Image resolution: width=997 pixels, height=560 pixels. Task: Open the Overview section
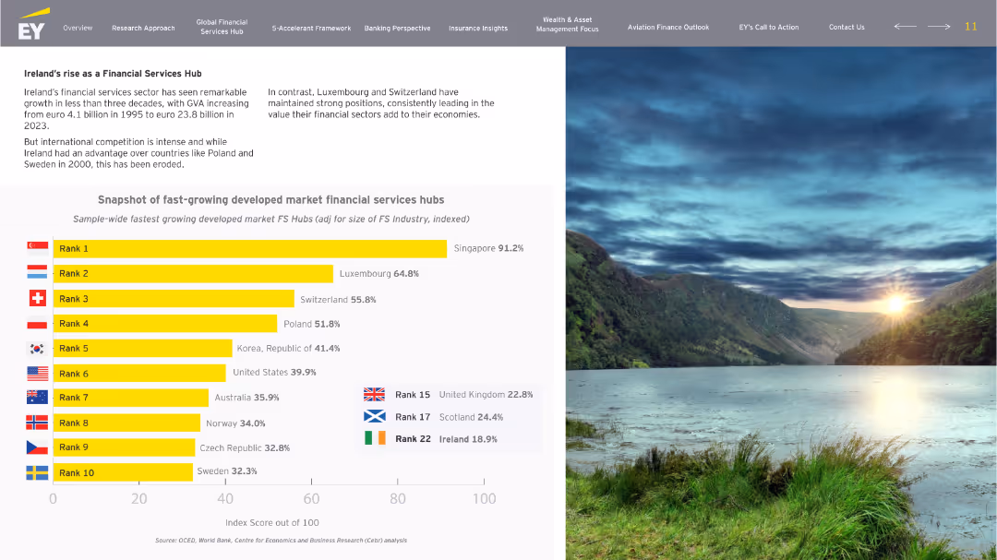(x=78, y=28)
